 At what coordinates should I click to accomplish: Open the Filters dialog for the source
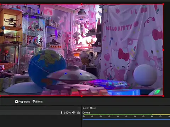(38, 102)
